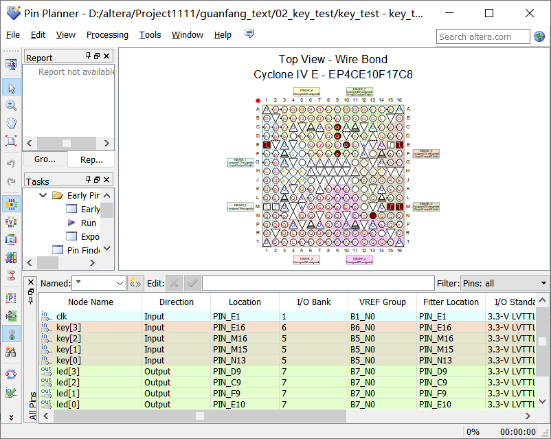Toggle the two-circle pin display icon

pyautogui.click(x=11, y=334)
